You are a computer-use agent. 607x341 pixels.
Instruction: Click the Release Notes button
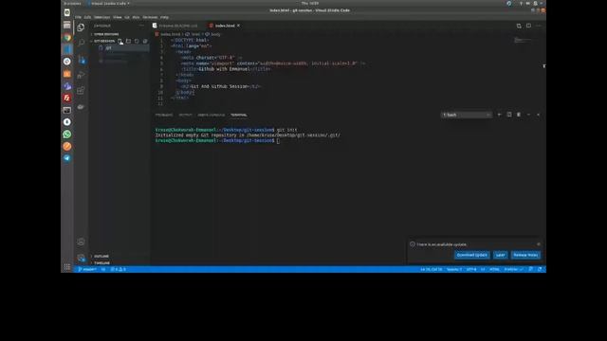point(525,255)
